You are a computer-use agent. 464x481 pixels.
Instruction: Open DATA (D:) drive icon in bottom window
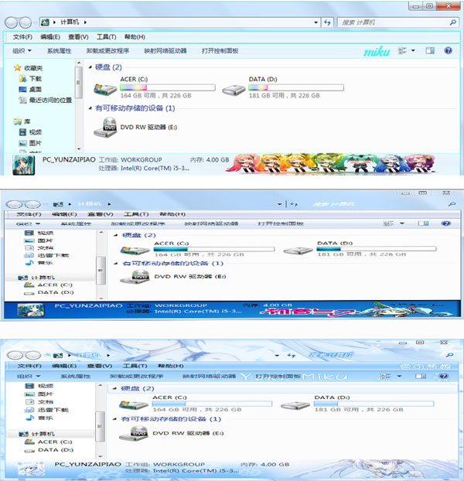click(295, 405)
